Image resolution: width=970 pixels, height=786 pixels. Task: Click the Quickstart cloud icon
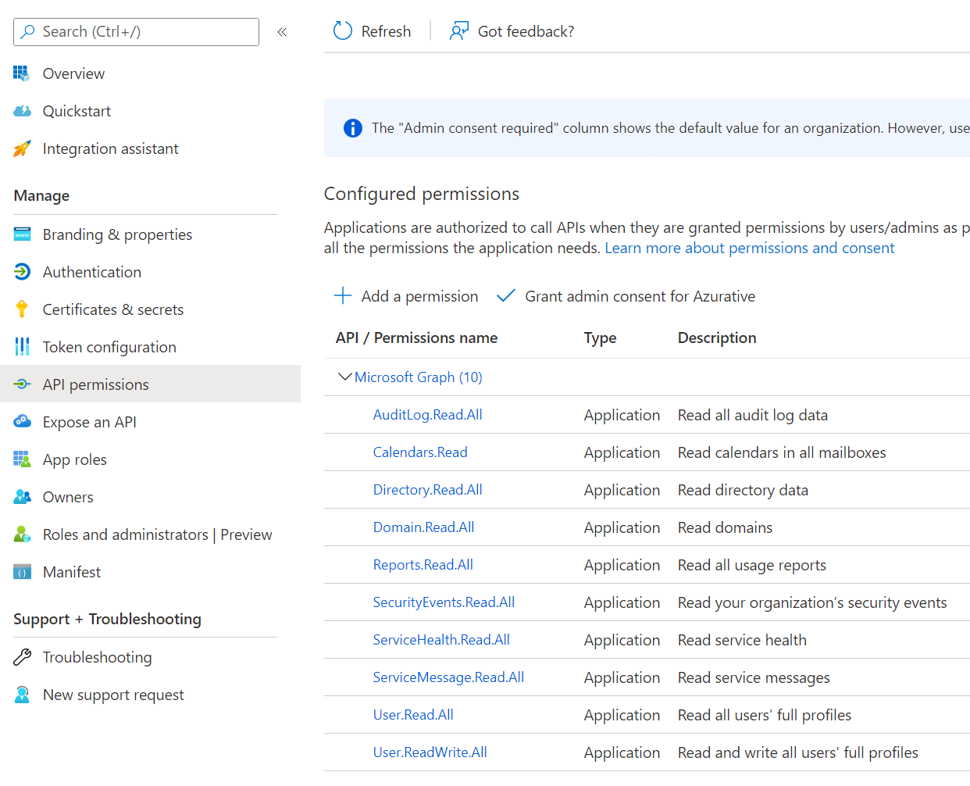click(x=22, y=111)
